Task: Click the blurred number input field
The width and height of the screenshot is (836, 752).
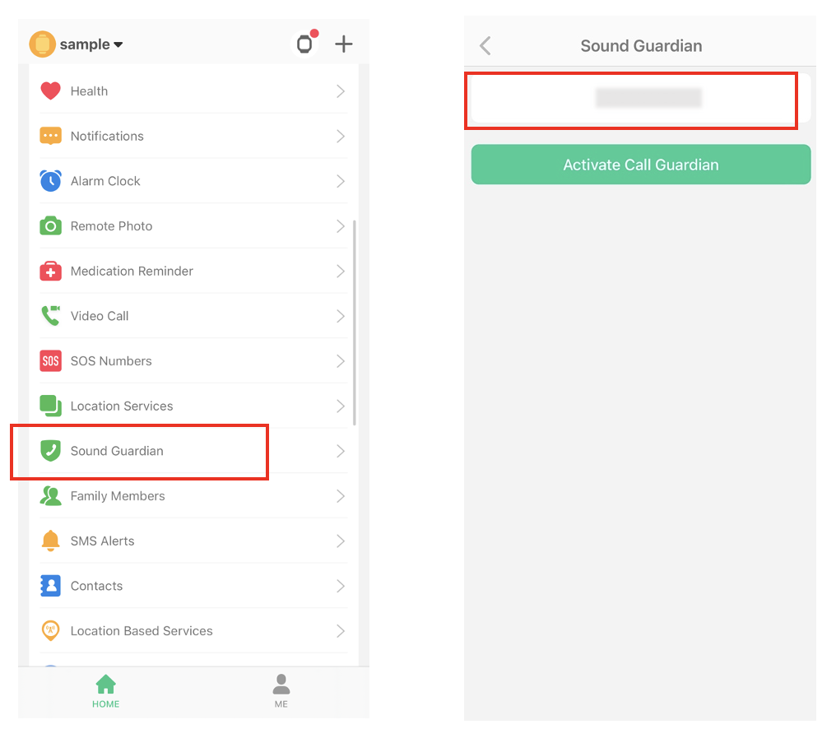Action: [x=641, y=98]
